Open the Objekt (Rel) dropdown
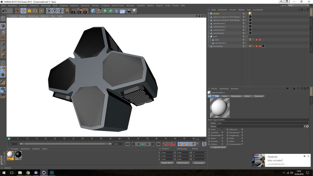This screenshot has width=313, height=176. tap(167, 163)
